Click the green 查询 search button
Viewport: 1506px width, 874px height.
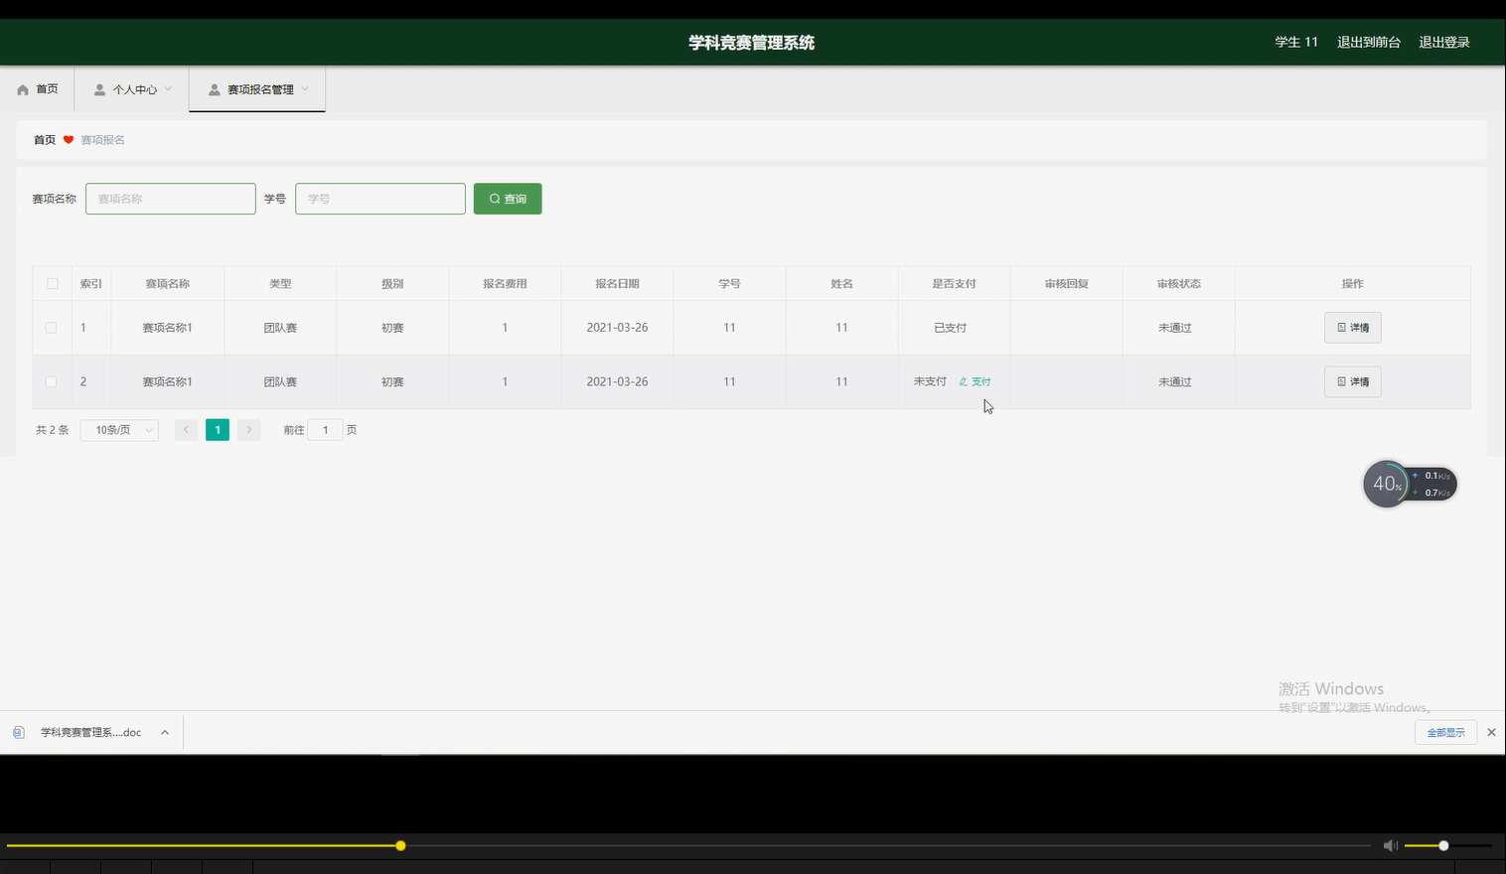[508, 199]
